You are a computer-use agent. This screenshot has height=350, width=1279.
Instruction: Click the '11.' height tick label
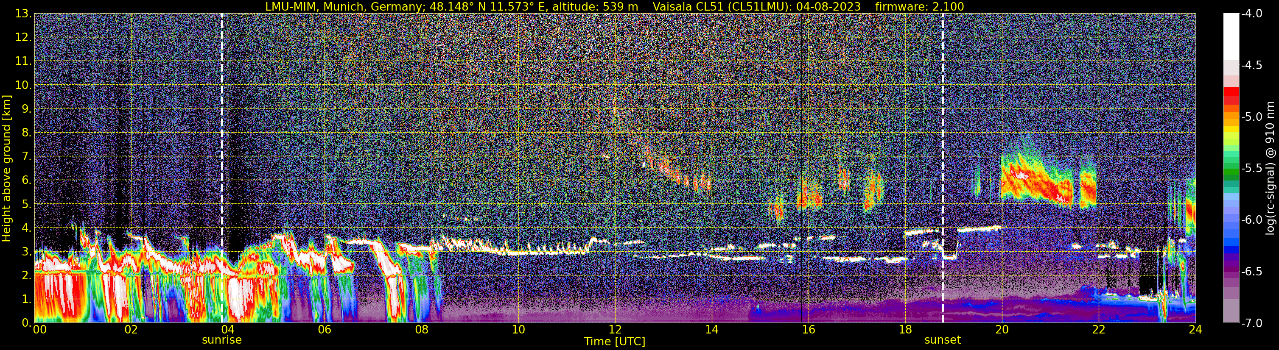tap(23, 61)
